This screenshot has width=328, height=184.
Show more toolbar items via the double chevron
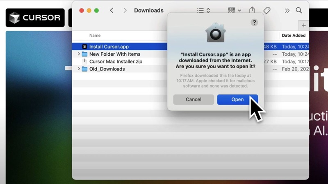click(x=287, y=10)
